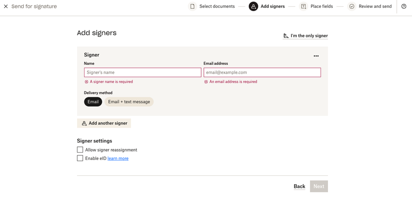Go to the Select documents step

[x=217, y=6]
